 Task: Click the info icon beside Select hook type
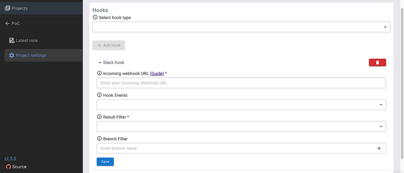coord(95,18)
